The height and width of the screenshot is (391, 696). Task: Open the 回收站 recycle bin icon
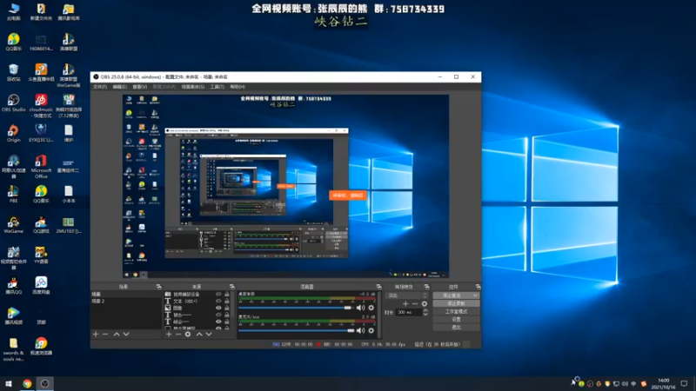[13, 73]
